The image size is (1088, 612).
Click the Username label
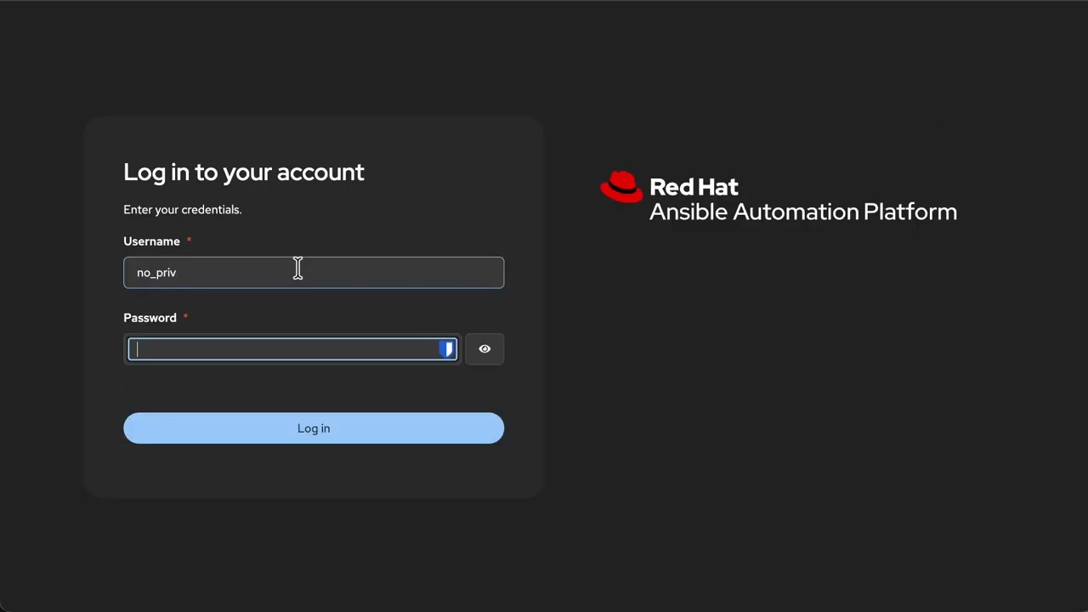151,241
